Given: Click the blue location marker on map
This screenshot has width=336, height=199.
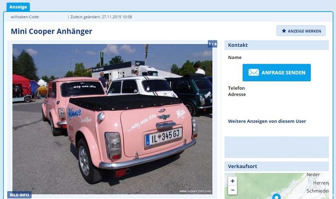Looking at the screenshot, I should coord(276,196).
